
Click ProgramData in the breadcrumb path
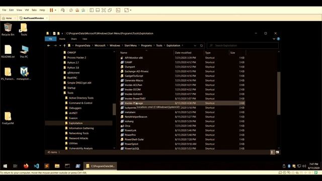point(83,46)
